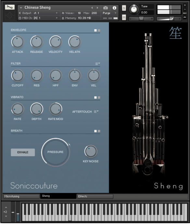Viewport: 190px width, 224px height.
Task: Mute the instrument with M button
Action: [x=124, y=18]
